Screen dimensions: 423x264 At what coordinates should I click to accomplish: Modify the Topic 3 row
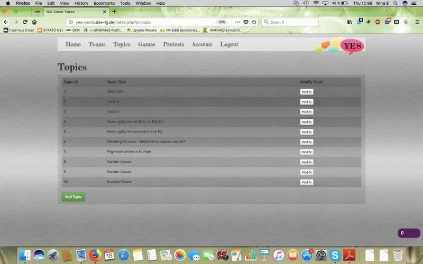click(307, 112)
